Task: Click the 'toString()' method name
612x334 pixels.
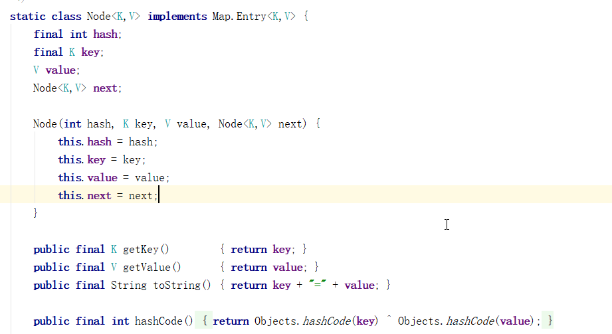Action: (182, 286)
